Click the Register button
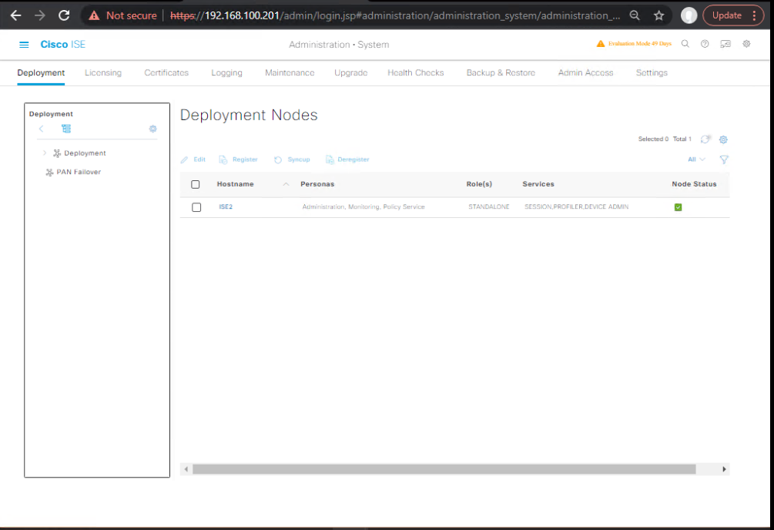 239,159
